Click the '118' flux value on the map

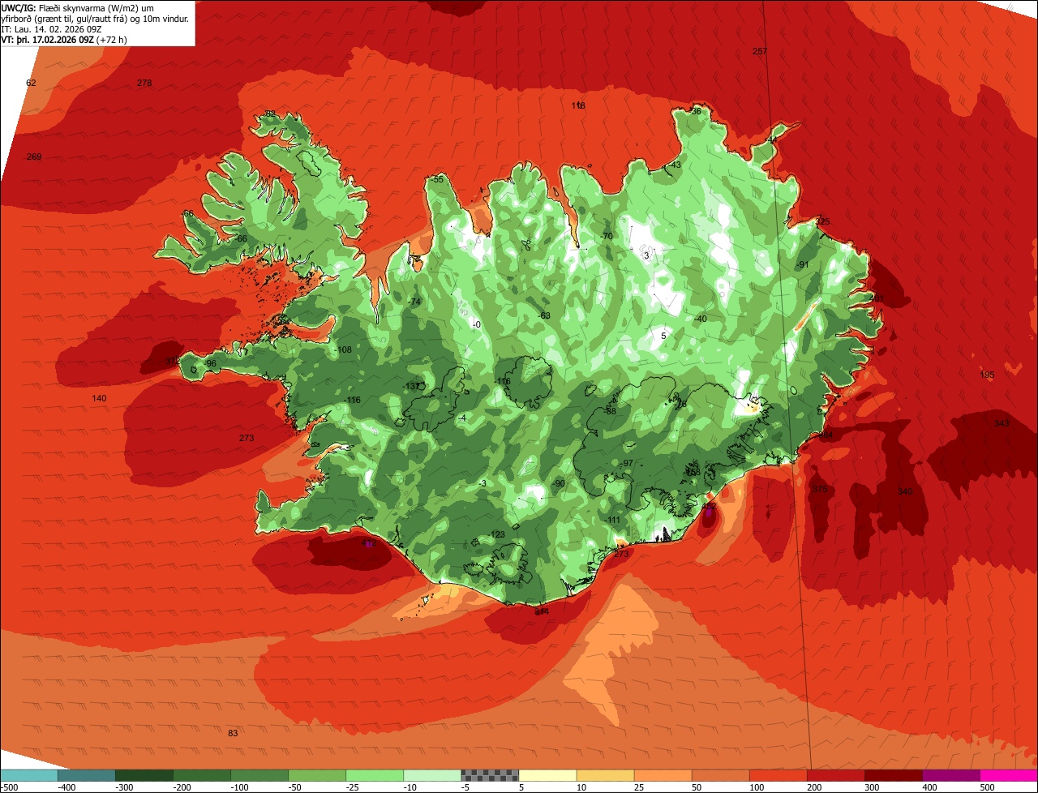(578, 105)
